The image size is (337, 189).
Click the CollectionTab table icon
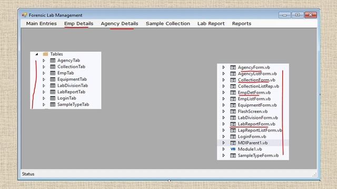(x=53, y=67)
